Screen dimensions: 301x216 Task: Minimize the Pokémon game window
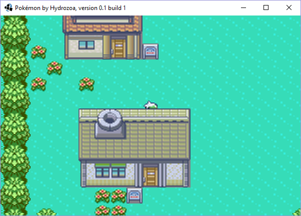pyautogui.click(x=243, y=7)
